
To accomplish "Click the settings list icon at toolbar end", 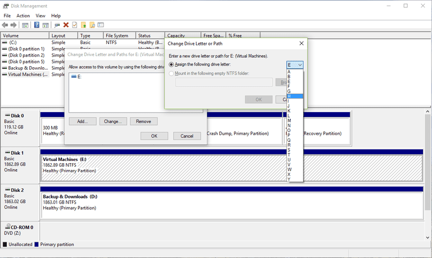I will [x=101, y=25].
